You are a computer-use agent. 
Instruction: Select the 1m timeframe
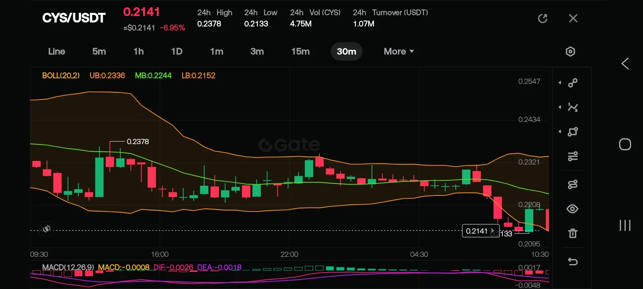[217, 51]
